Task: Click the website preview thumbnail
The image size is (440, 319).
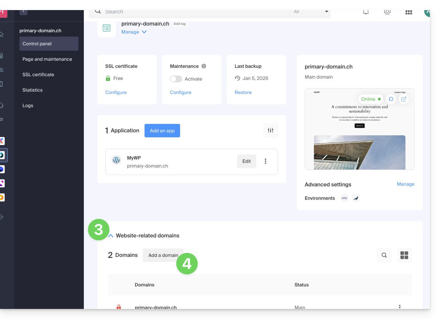Action: click(x=360, y=141)
